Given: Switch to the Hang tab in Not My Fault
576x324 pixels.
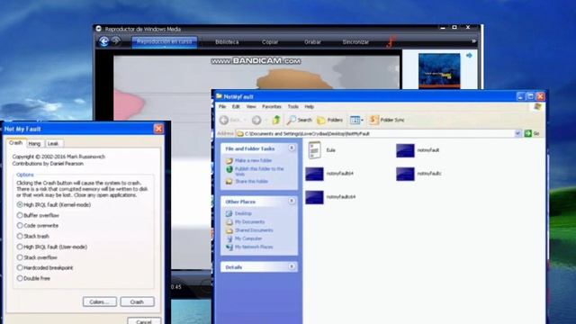Looking at the screenshot, I should [x=34, y=144].
